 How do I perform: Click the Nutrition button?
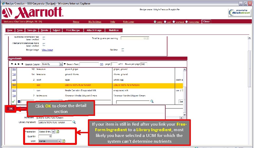click(114, 30)
